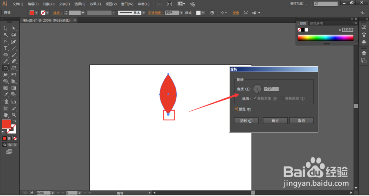369x196 pixels.
Task: Open the 对象(O) menu
Action: [x=49, y=4]
